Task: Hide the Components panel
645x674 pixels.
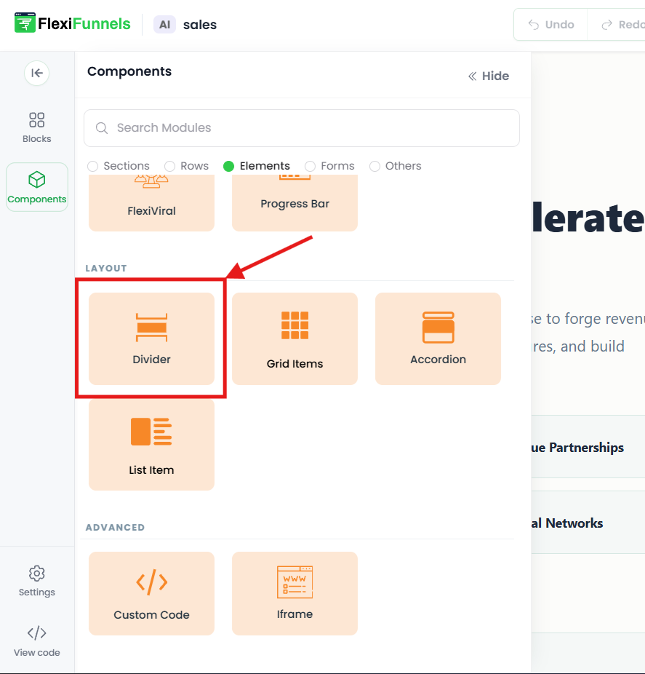Action: pos(489,76)
